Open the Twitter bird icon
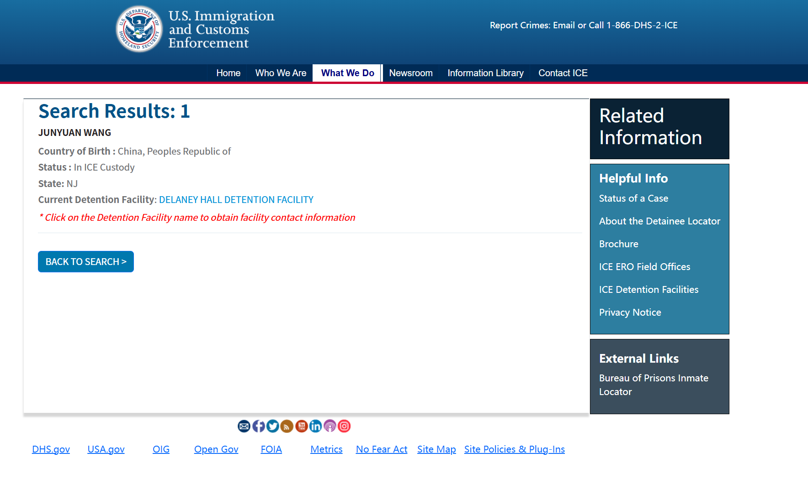808x484 pixels. point(273,426)
